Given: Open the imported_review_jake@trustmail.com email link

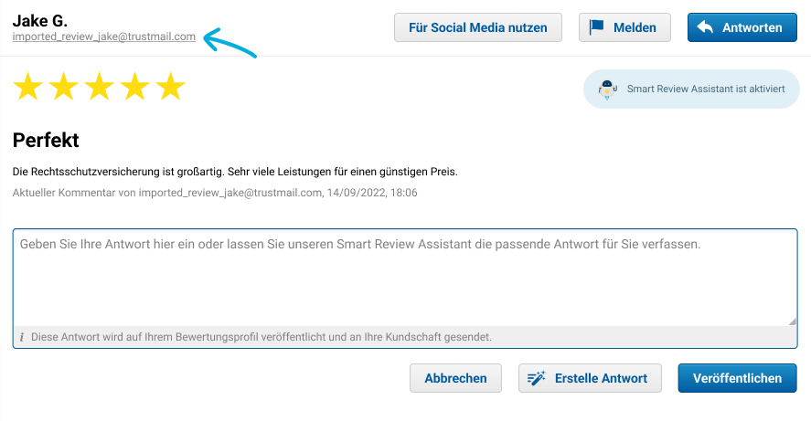Looking at the screenshot, I should [x=103, y=37].
